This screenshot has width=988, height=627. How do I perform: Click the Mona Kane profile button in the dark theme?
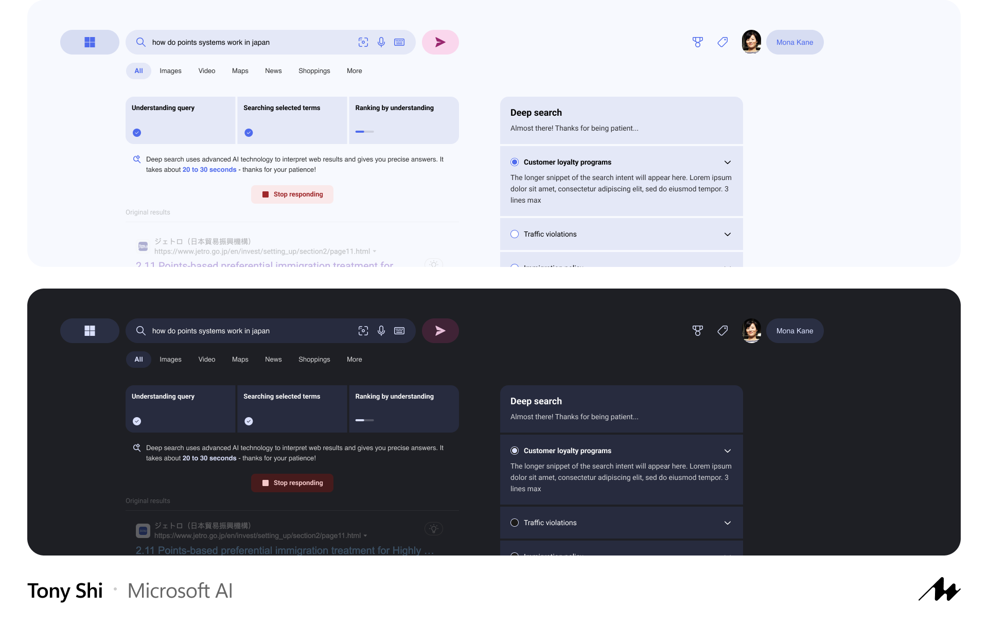[795, 331]
